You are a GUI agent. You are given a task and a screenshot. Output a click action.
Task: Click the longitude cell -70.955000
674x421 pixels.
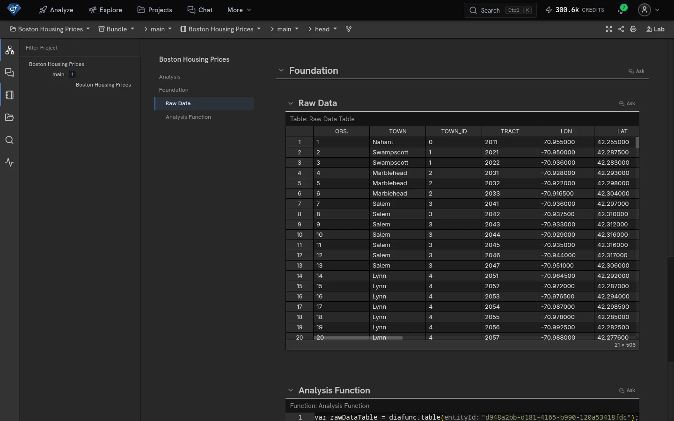pos(566,142)
